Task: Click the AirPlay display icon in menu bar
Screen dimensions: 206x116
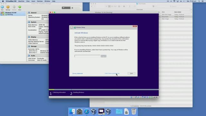Action: point(178,1)
